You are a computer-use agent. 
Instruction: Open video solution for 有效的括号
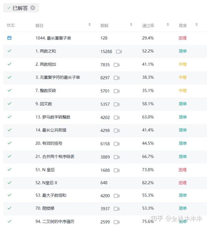click(x=117, y=144)
